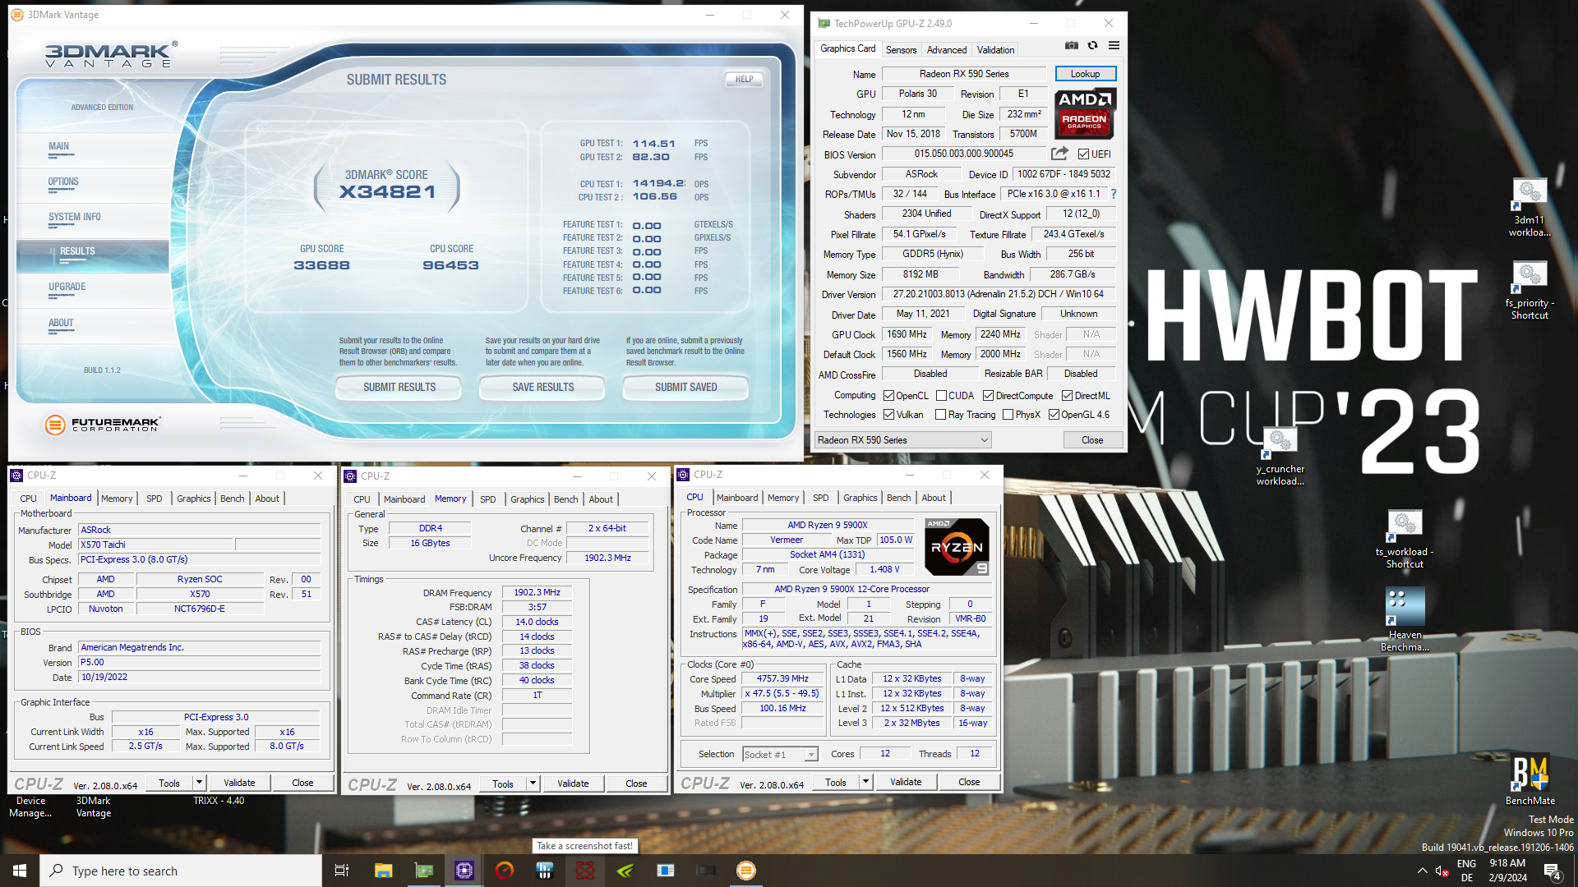Open ts_workload Shortcut desktop icon

pos(1405,539)
